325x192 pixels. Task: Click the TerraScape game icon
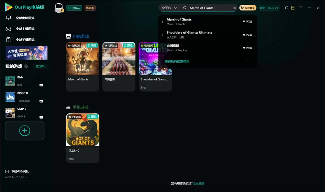(x=10, y=97)
